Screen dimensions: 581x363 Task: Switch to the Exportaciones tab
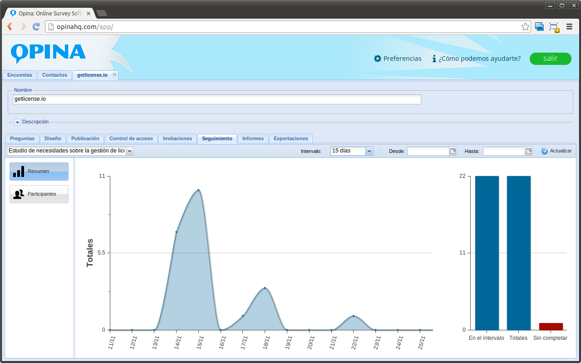[x=290, y=138]
